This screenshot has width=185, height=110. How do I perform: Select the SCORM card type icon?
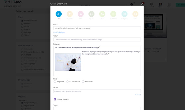(113, 14)
